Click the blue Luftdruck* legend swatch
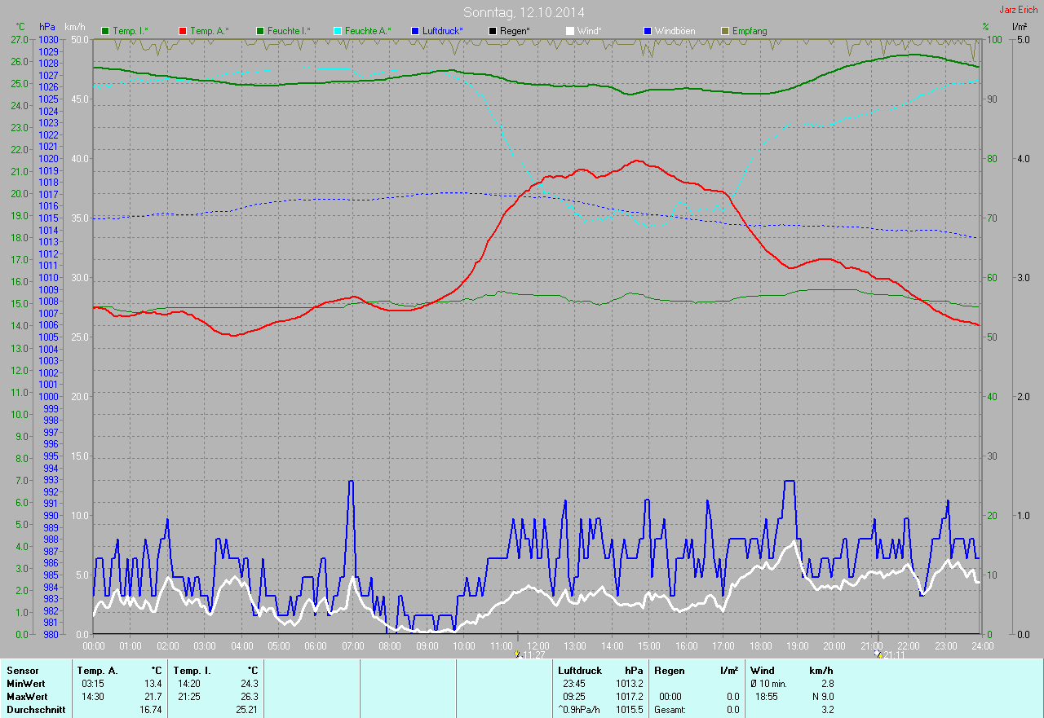Viewport: 1044px width, 718px height. pos(415,31)
